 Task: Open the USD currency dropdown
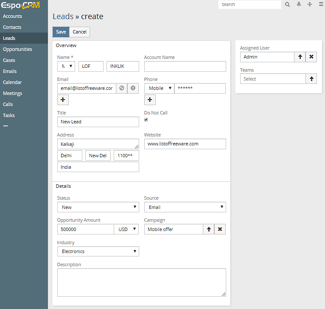coord(126,229)
